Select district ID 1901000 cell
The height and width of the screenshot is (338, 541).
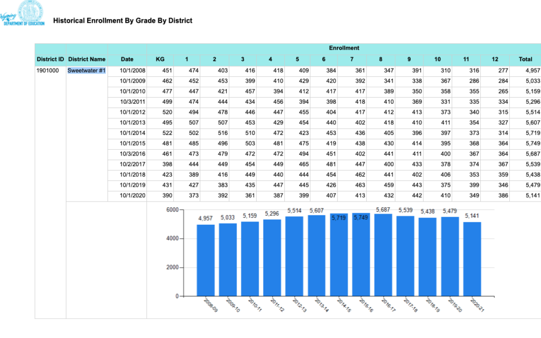click(48, 70)
